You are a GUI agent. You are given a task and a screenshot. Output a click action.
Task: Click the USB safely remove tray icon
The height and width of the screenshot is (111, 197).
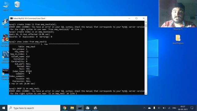[x=154, y=108]
